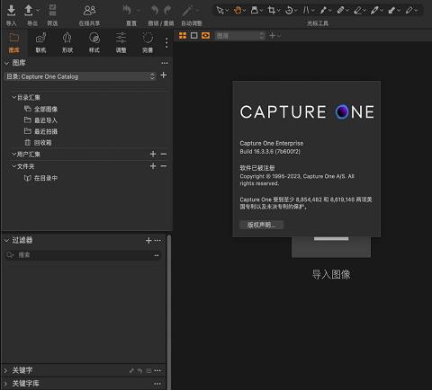This screenshot has height=390, width=432.
Task: Open the Style (样式) tool tab
Action: [x=94, y=42]
